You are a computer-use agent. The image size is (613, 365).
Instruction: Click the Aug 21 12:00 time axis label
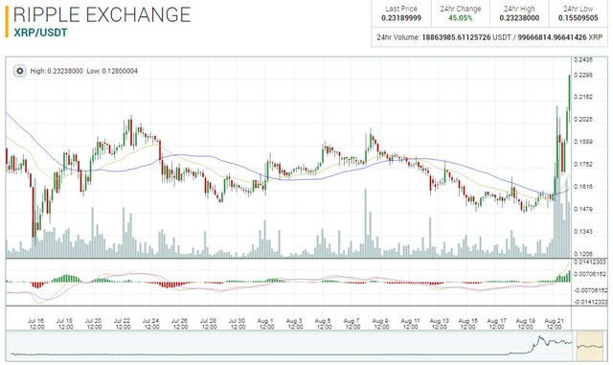[x=554, y=324]
